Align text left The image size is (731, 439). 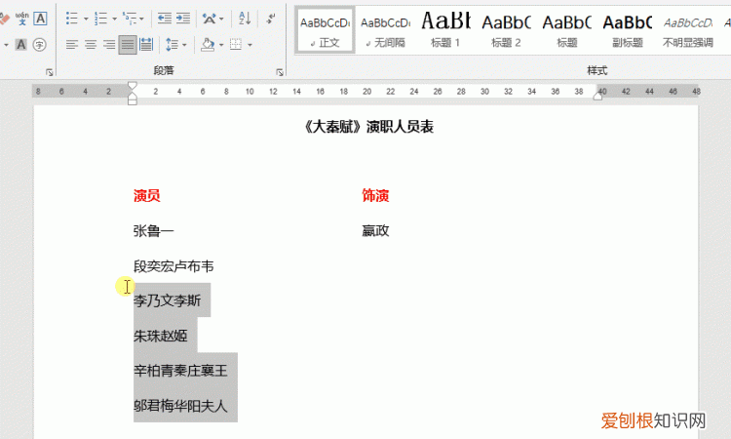point(72,45)
